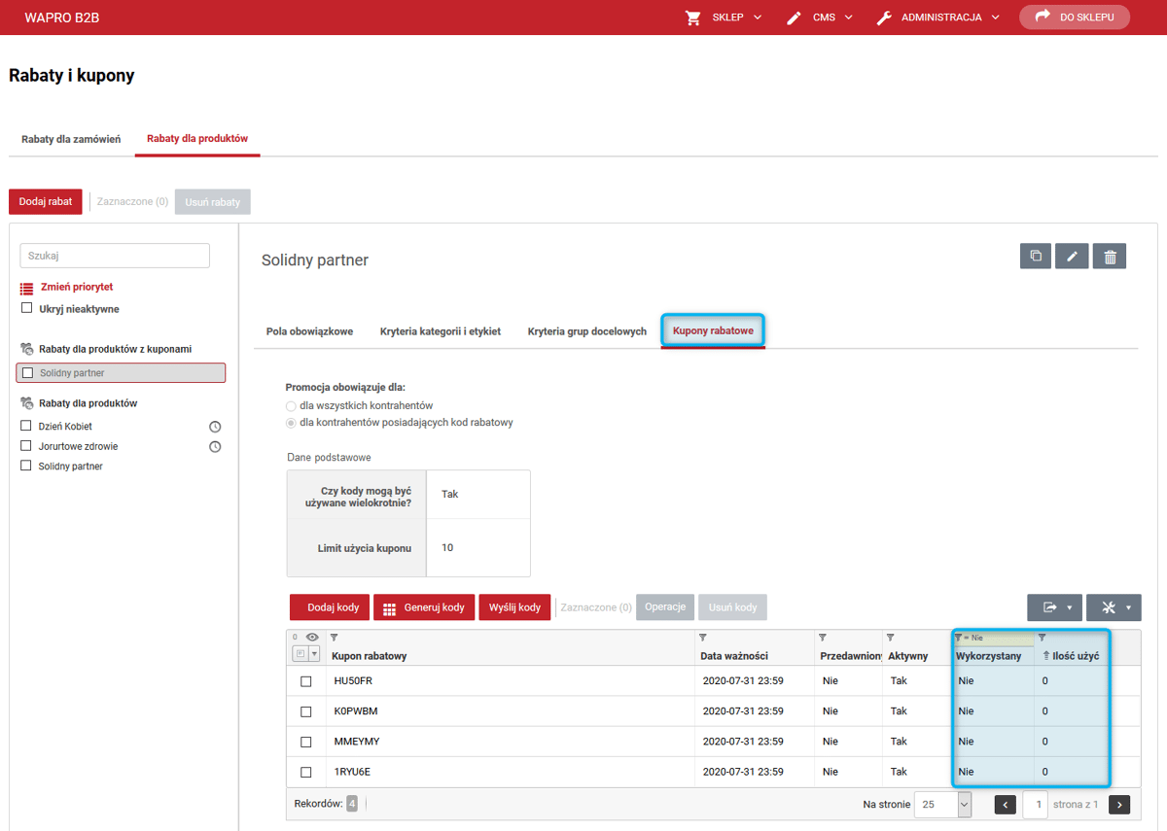
Task: Click the arrow icon in DO SKLEPU
Action: [x=1043, y=17]
